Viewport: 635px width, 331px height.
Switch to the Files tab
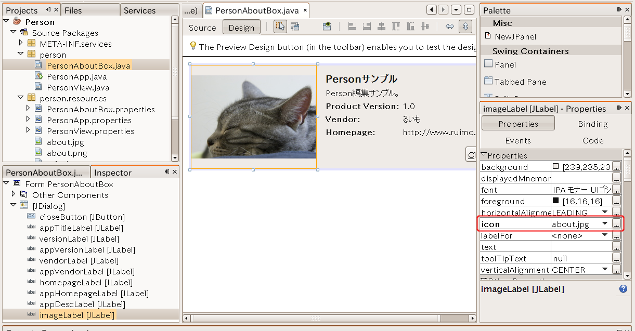point(73,10)
